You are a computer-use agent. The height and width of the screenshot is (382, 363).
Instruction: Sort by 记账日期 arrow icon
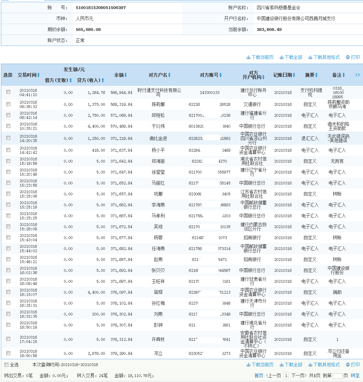pos(294,75)
